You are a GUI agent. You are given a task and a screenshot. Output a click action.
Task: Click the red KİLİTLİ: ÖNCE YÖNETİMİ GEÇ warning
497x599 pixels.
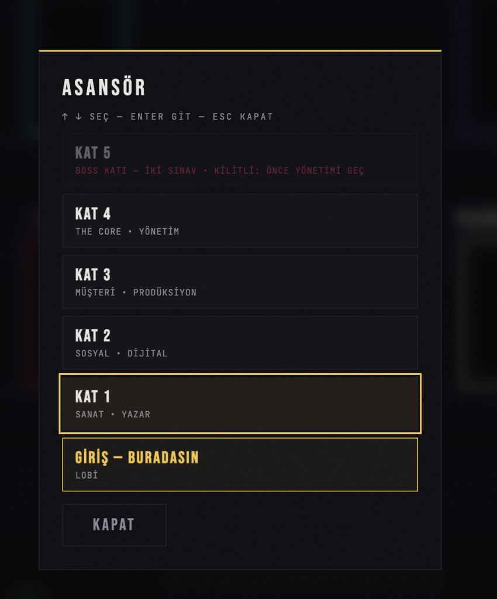289,170
